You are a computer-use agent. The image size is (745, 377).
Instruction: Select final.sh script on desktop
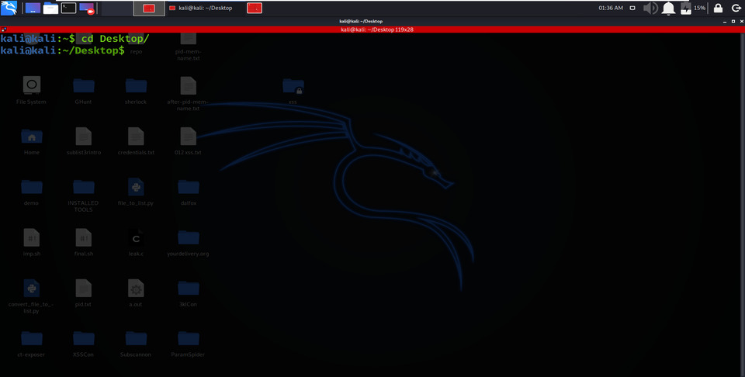click(x=84, y=242)
